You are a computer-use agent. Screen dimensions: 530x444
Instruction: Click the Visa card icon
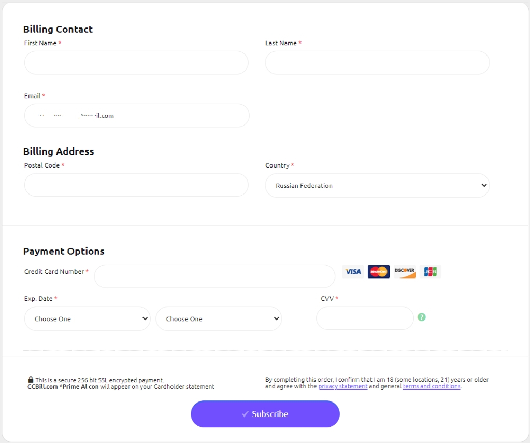click(x=353, y=271)
